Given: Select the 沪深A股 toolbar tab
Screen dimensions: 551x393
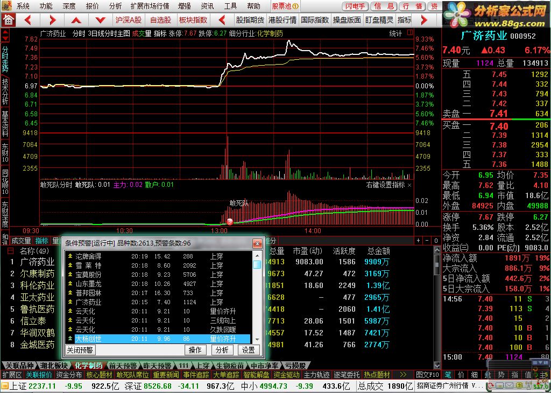Looking at the screenshot, I should [129, 20].
